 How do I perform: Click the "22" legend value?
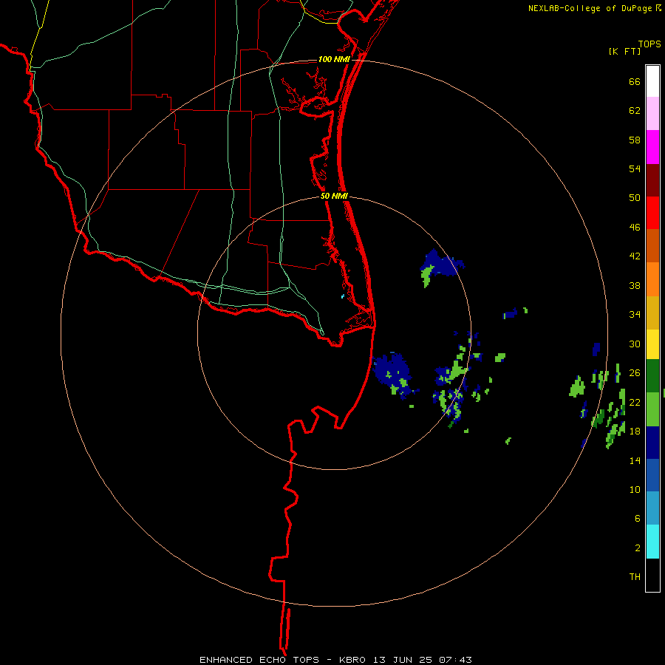[635, 402]
